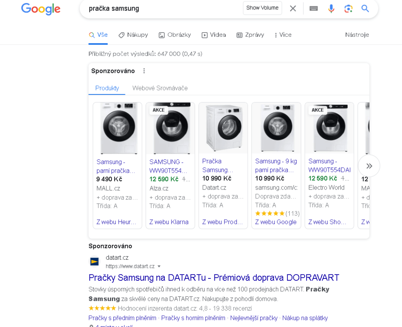Select the Webové Srovnávače tab
This screenshot has height=327, width=402.
160,88
